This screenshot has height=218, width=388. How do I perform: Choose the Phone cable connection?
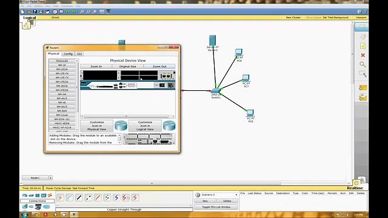[107, 197]
